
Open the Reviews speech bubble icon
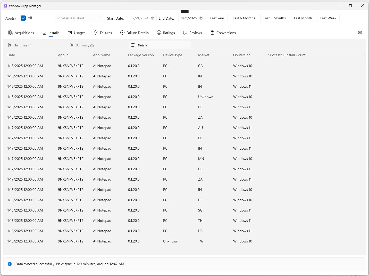pos(185,33)
